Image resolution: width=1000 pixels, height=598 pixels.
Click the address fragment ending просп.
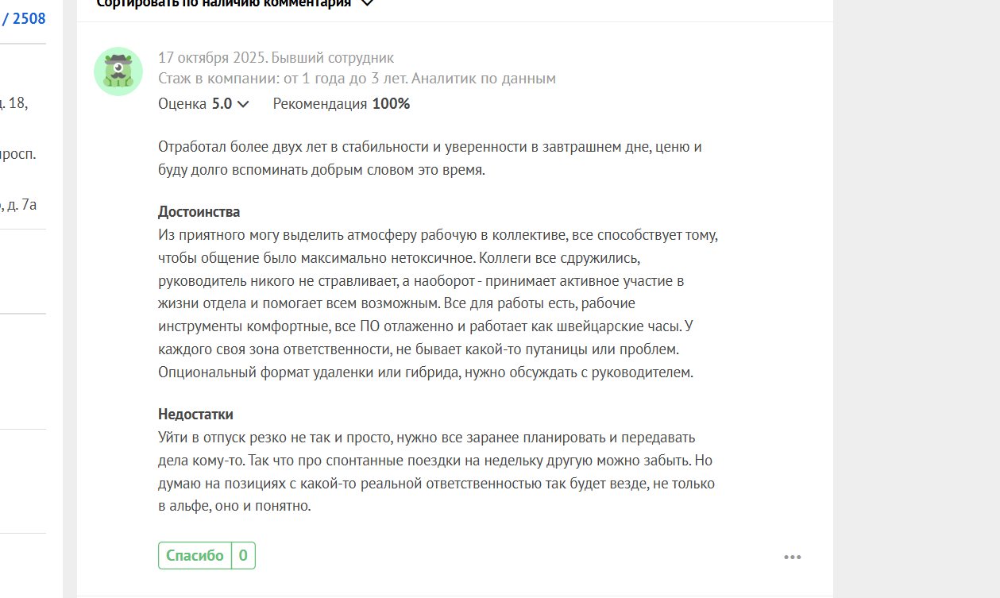pos(21,154)
